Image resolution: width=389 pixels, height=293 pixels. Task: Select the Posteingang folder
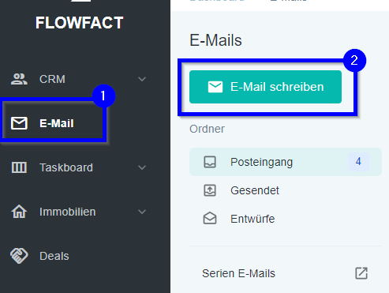point(286,162)
